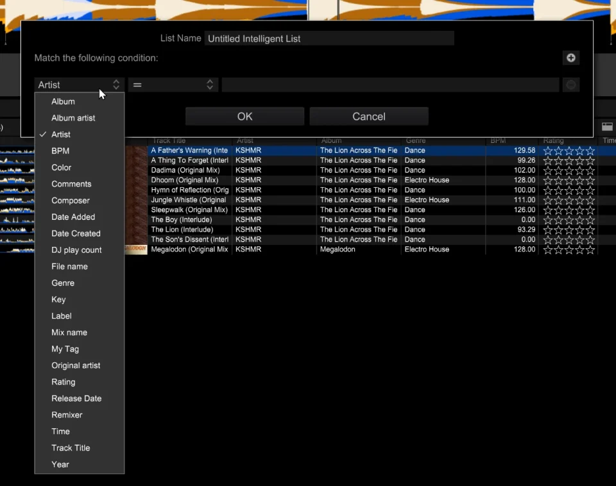The image size is (616, 486).
Task: Select the checked Artist option in the list
Action: pyautogui.click(x=62, y=135)
